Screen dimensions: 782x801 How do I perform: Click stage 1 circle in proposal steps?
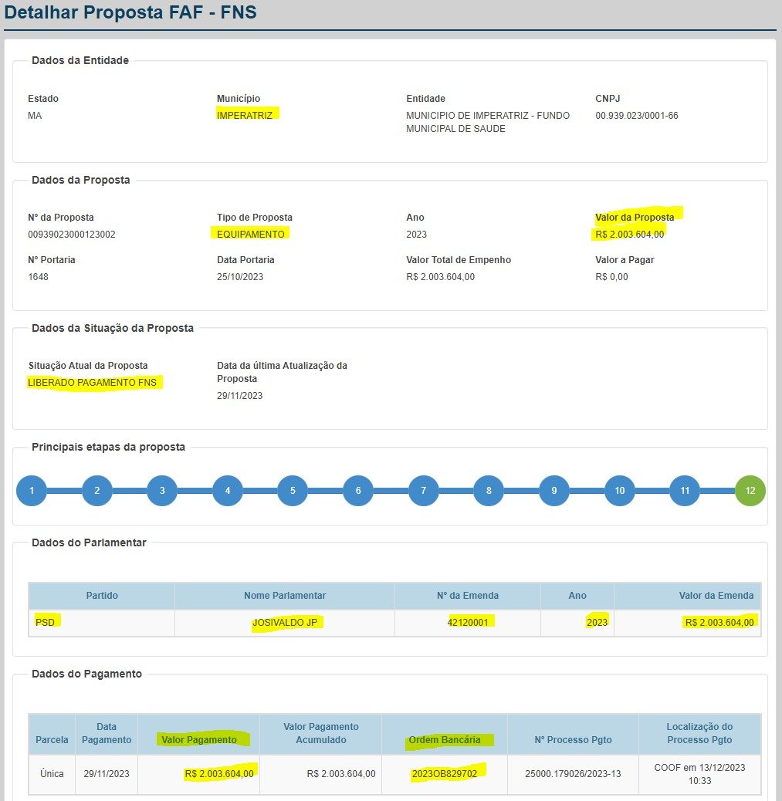32,491
